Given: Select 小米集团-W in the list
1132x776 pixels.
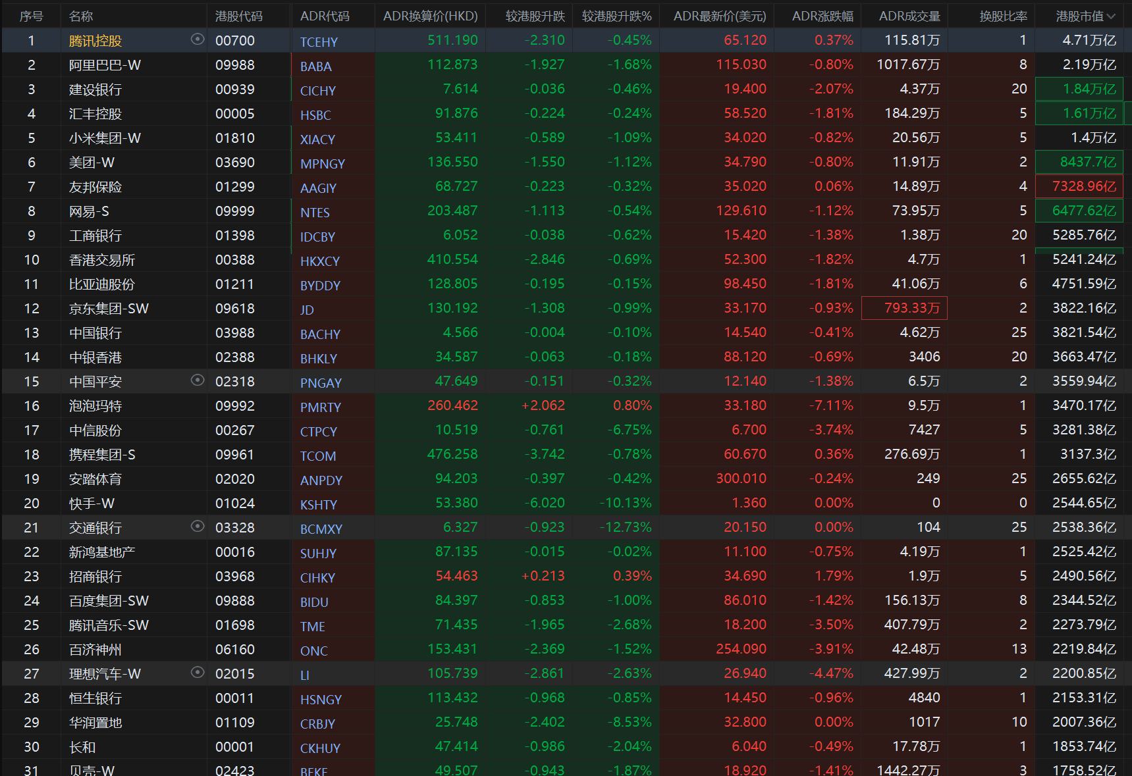Looking at the screenshot, I should 105,138.
